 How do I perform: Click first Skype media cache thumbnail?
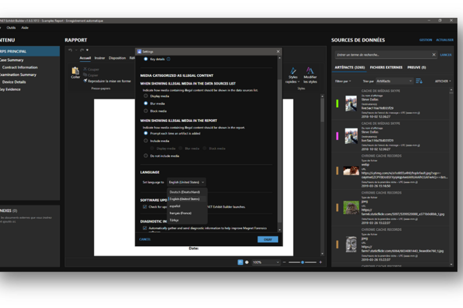pos(351,103)
